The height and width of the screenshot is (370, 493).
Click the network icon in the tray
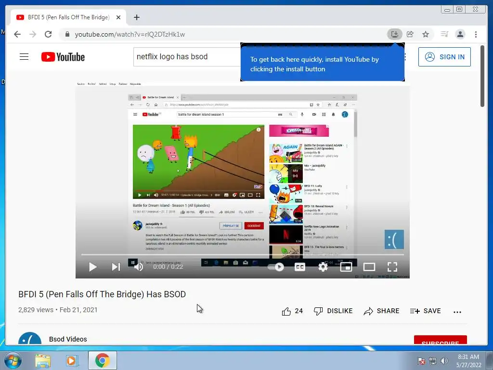[x=433, y=361]
